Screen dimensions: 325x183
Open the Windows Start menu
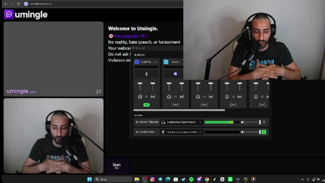(x=89, y=179)
